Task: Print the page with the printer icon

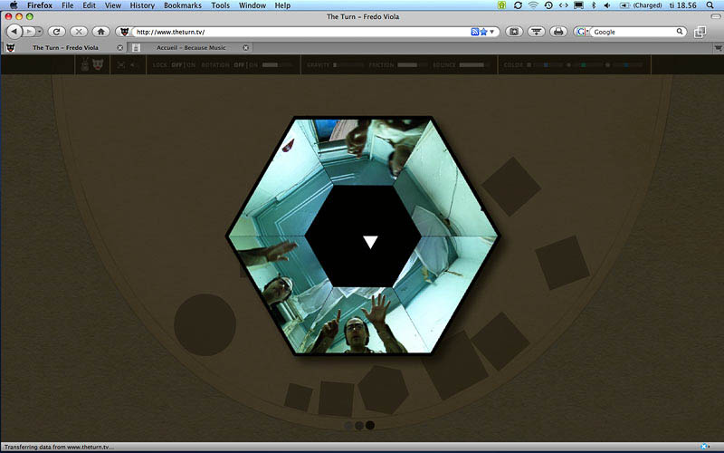Action: tap(558, 32)
